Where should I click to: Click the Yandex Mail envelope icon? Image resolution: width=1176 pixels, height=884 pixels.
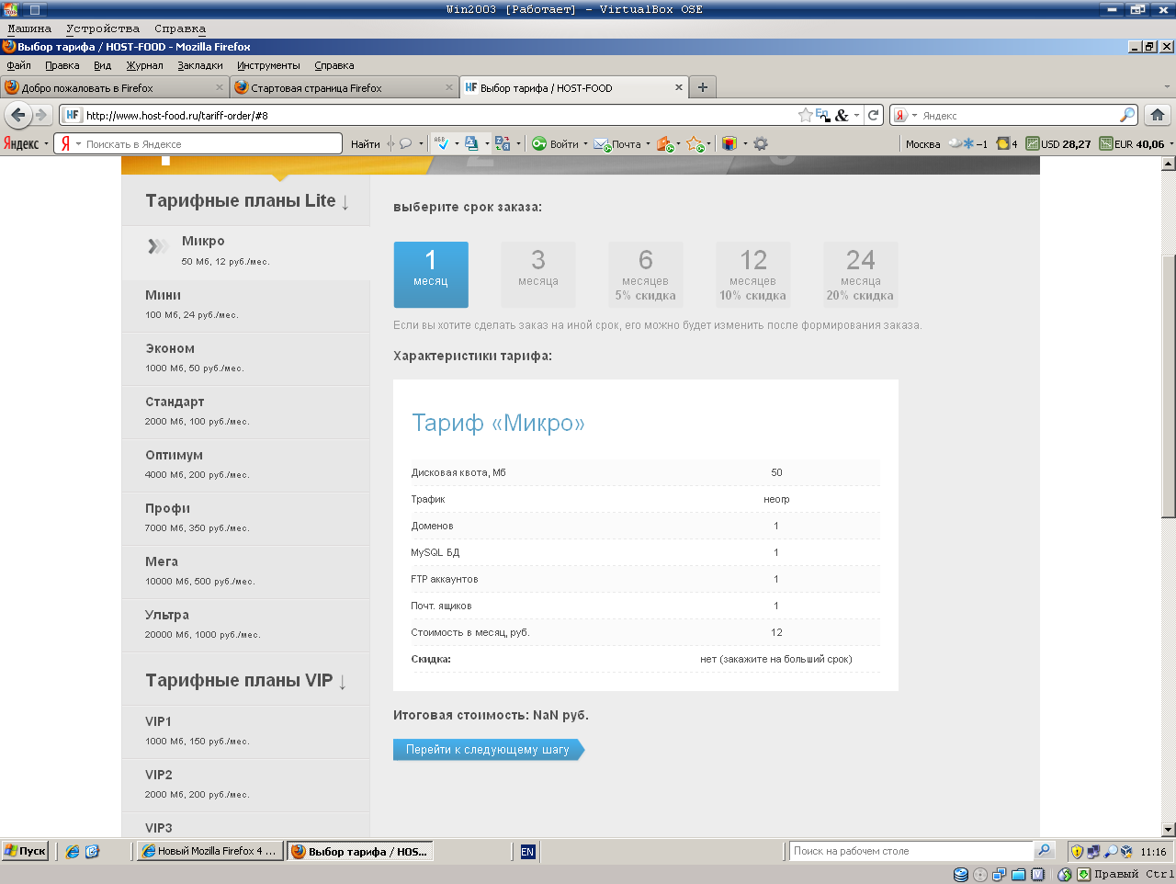602,144
